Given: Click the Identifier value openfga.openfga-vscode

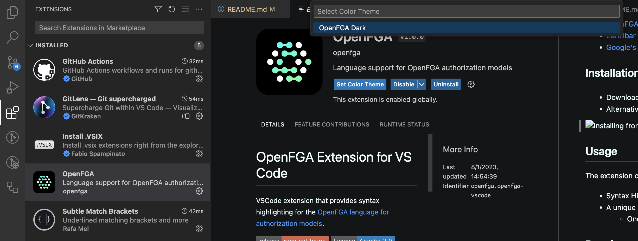Looking at the screenshot, I should click(497, 191).
